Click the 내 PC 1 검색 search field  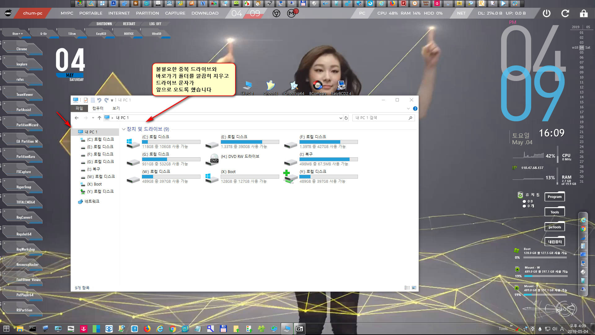[x=383, y=118]
